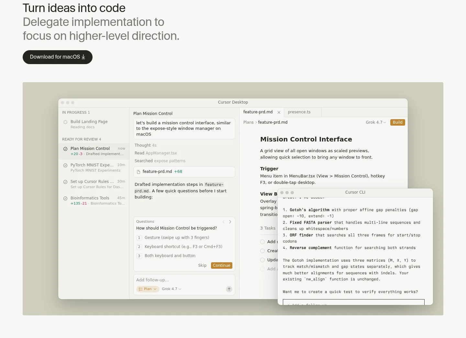Select the Plan Mission Control review item
This screenshot has height=338, width=466.
click(x=94, y=151)
